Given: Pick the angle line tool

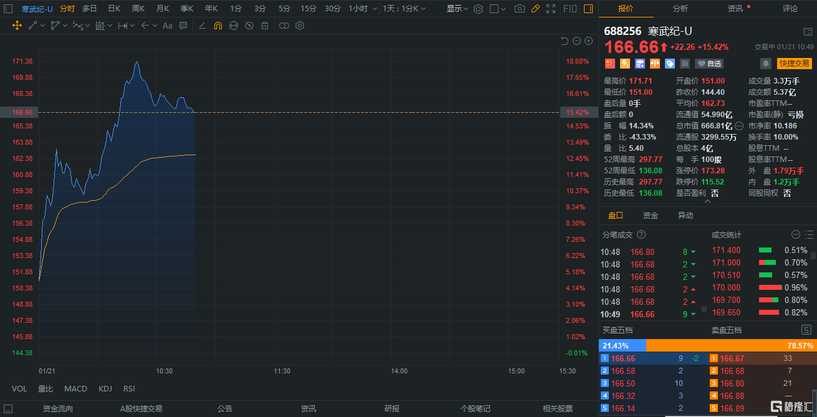Looking at the screenshot, I should point(202,26).
